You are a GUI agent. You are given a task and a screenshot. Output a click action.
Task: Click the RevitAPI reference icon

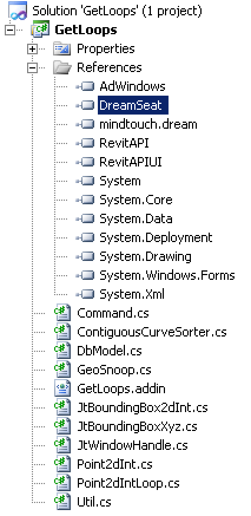point(85,143)
